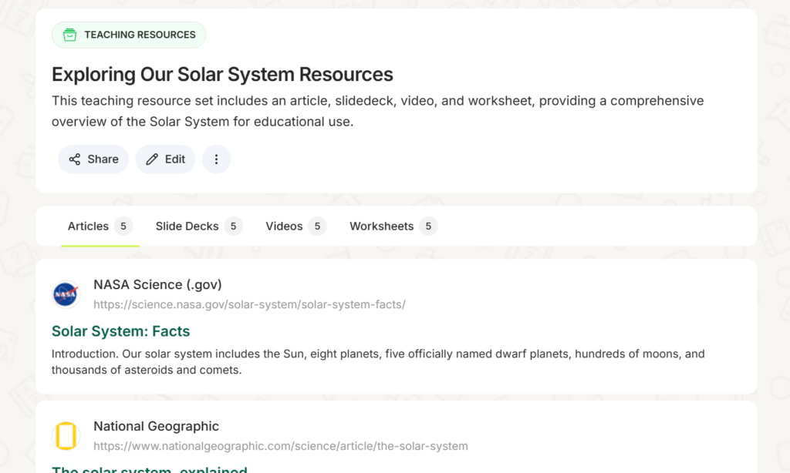790x473 pixels.
Task: Go to the Worksheets tab
Action: click(381, 226)
